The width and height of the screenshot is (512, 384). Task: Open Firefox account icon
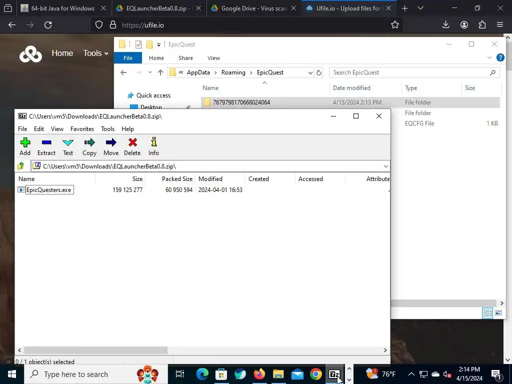click(x=464, y=25)
